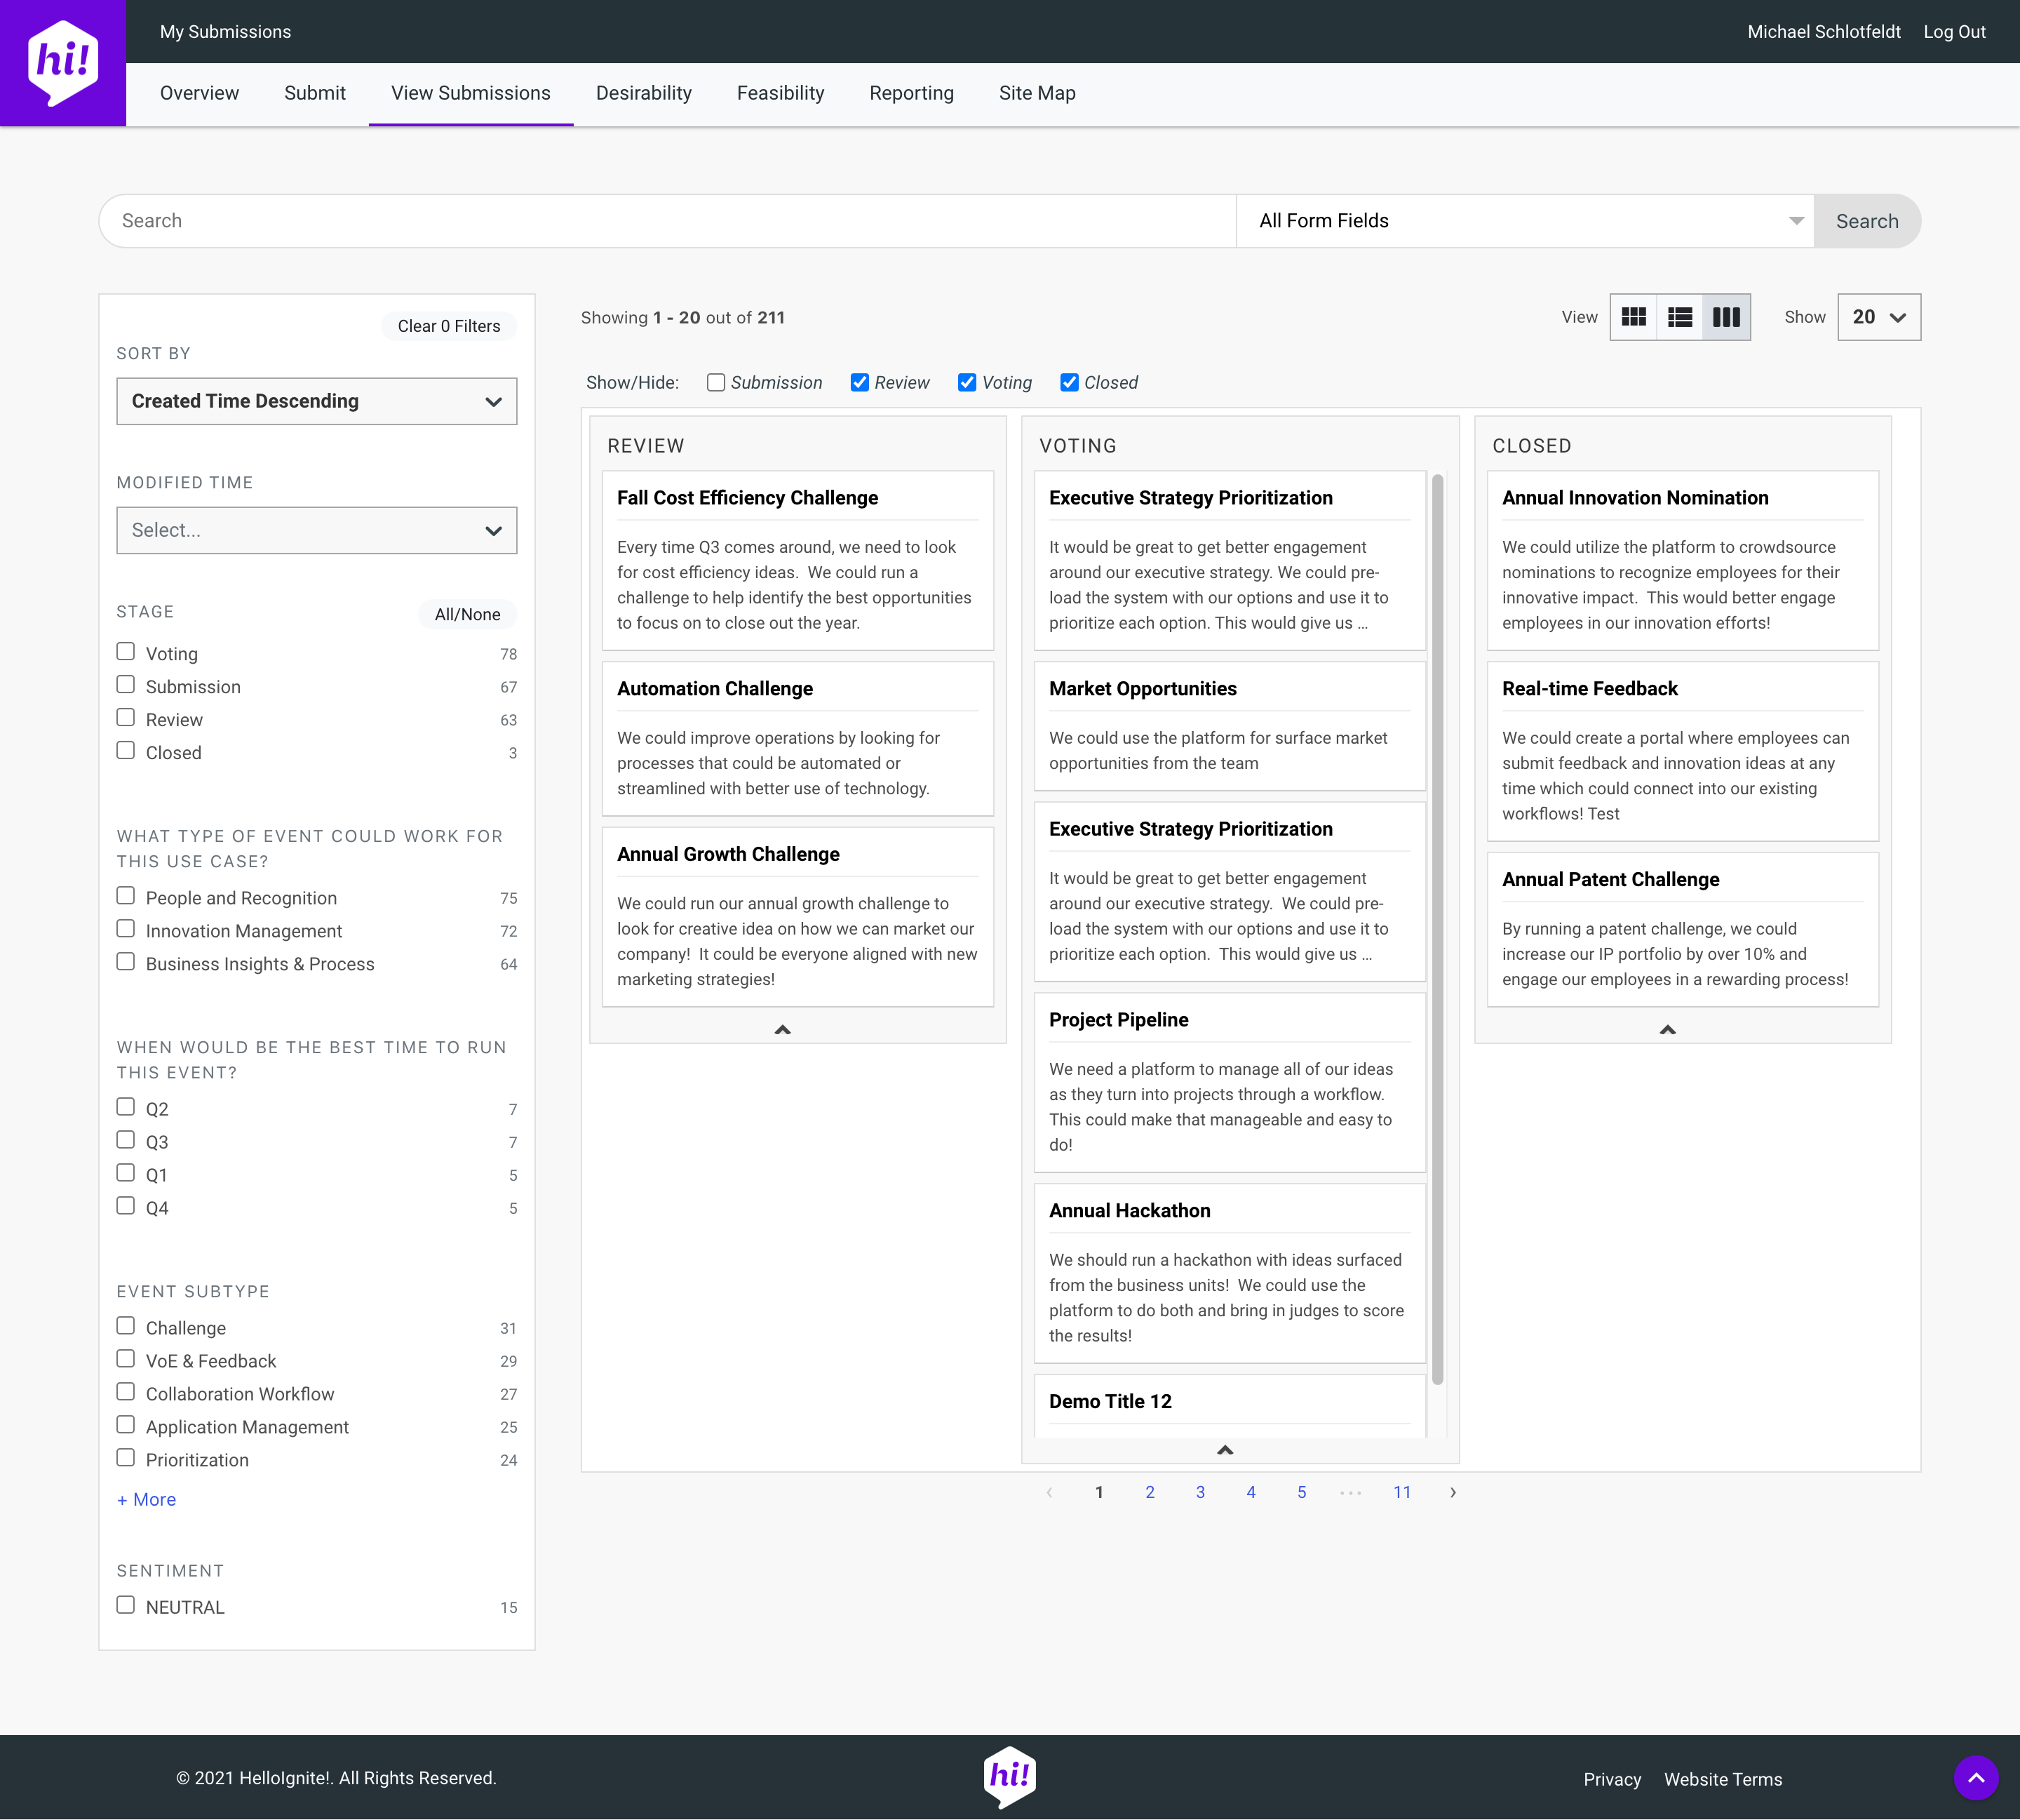Collapse the Closed column chevron
Screen dimensions: 2020x1820
(1667, 1029)
